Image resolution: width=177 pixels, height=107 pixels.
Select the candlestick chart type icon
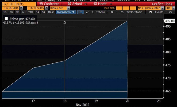tap(87, 12)
